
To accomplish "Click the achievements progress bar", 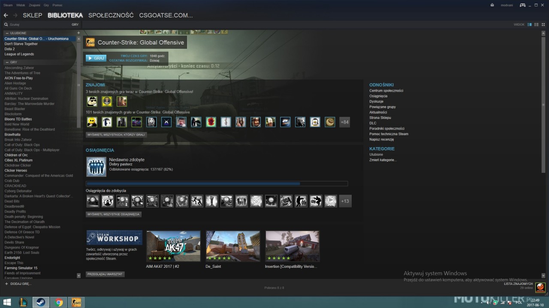I will [217, 184].
